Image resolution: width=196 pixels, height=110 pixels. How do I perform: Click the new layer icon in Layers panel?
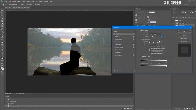tap(190, 109)
